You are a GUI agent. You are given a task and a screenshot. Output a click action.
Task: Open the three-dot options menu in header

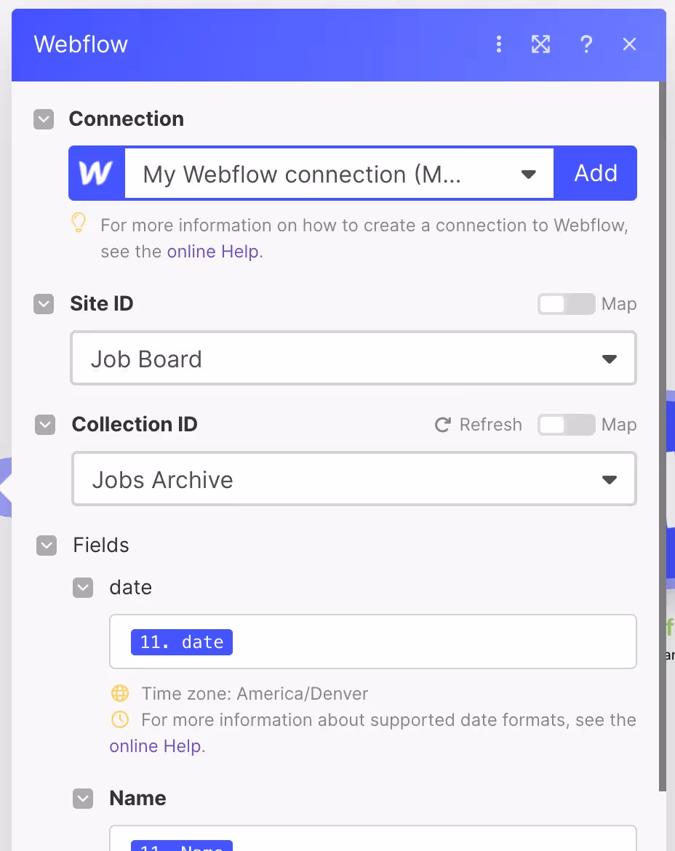coord(499,44)
